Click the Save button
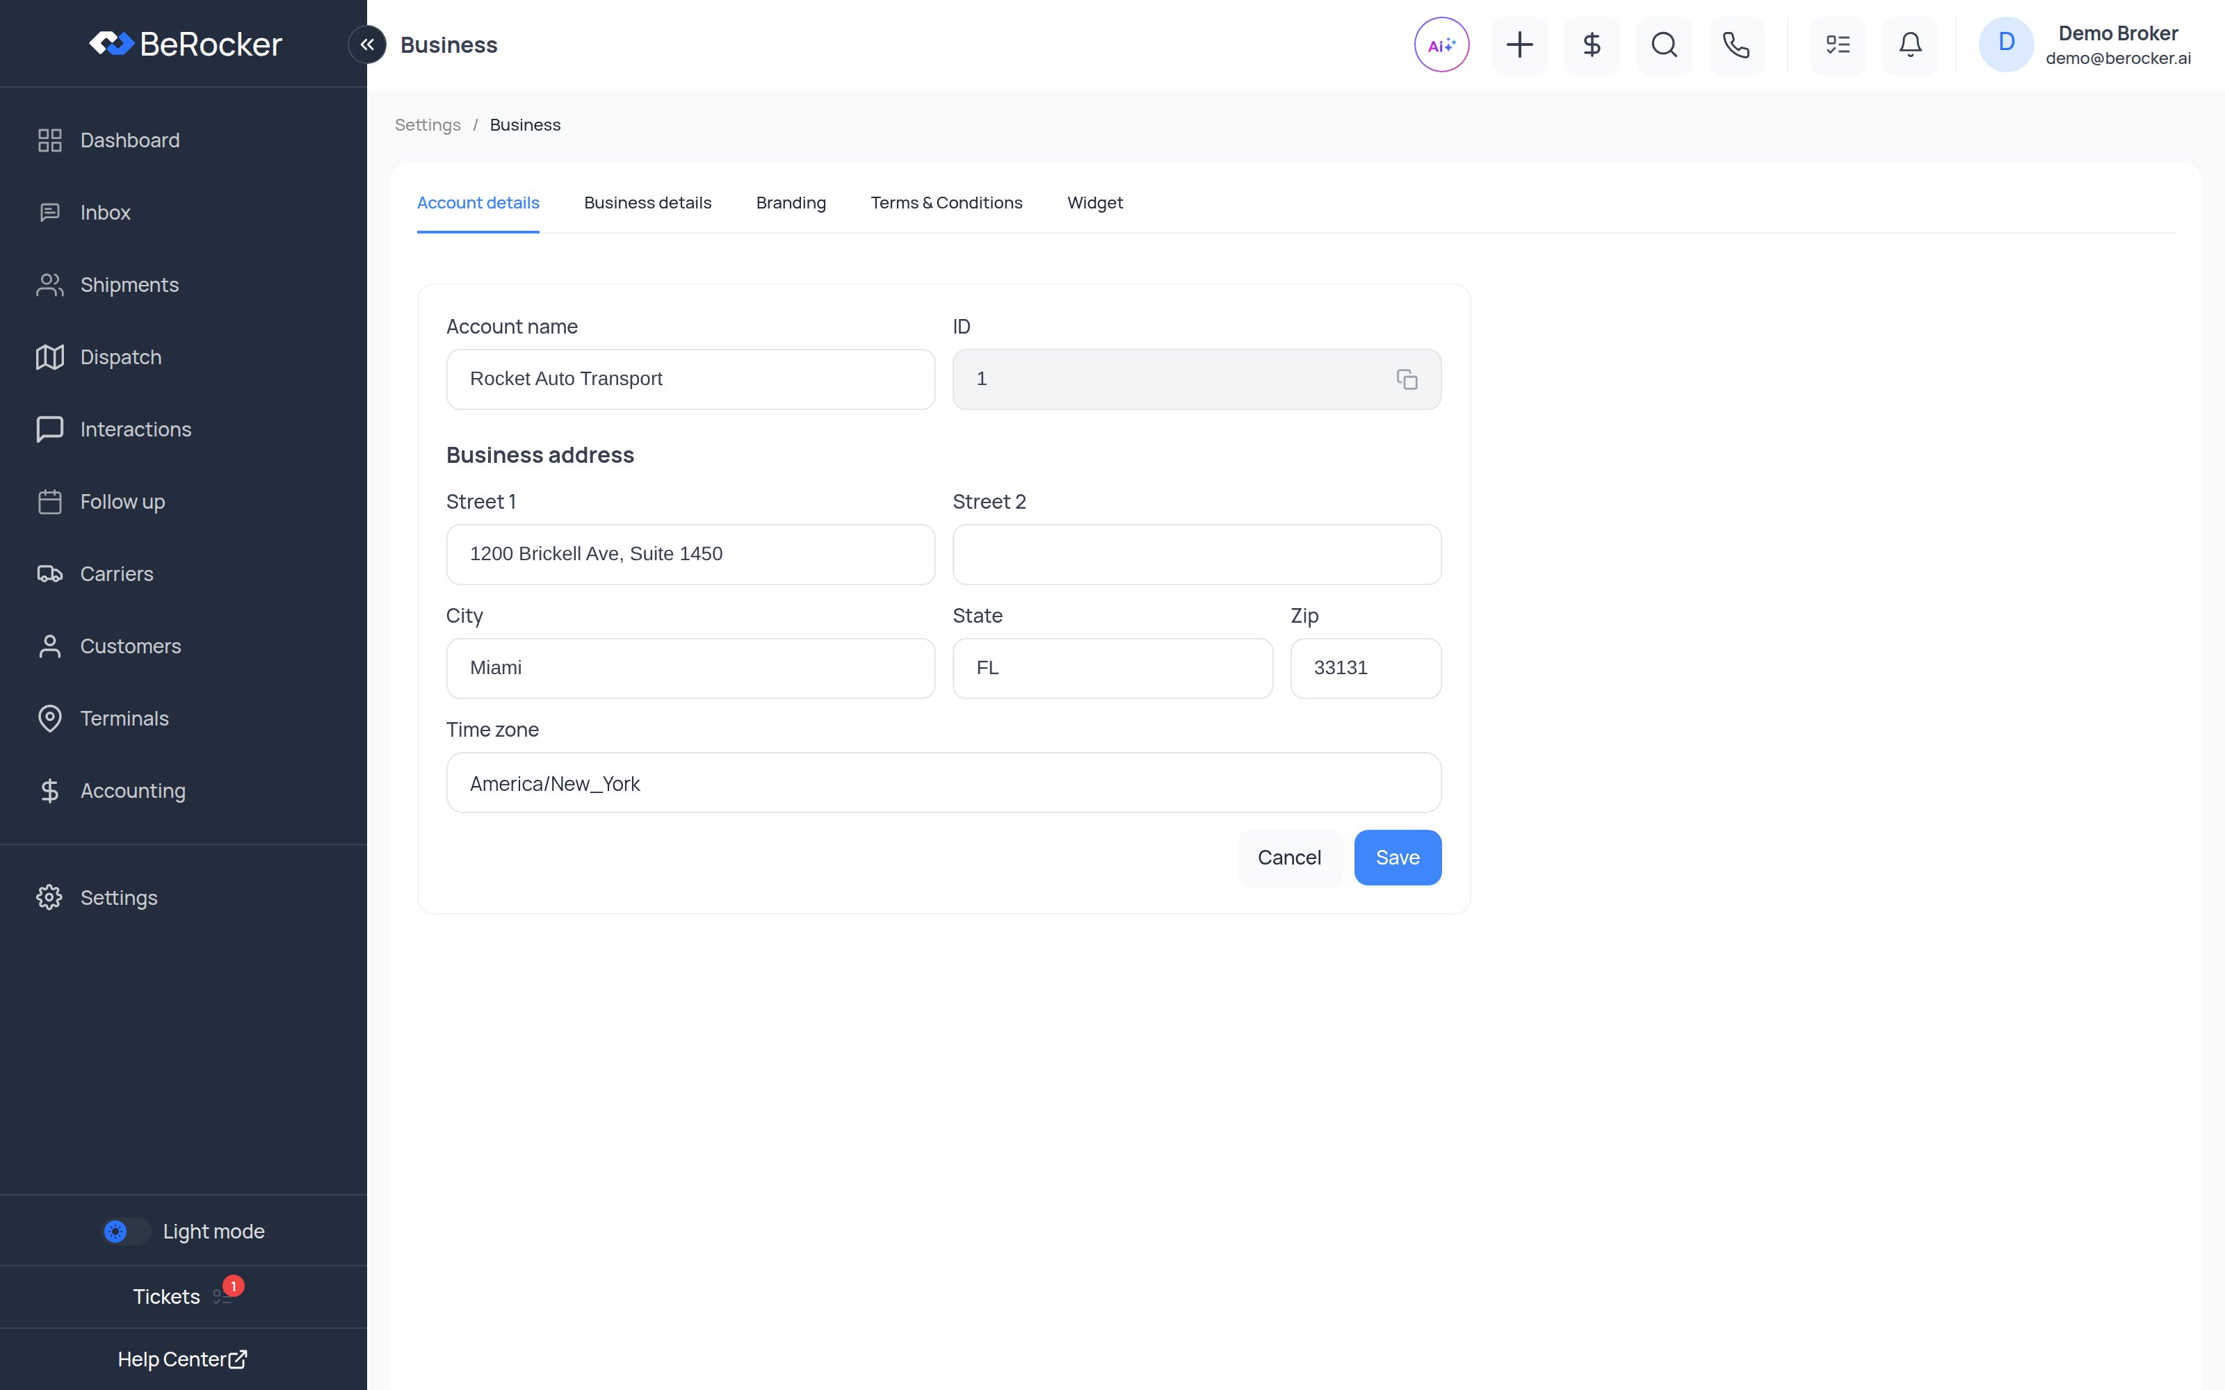The width and height of the screenshot is (2225, 1390). coord(1398,858)
